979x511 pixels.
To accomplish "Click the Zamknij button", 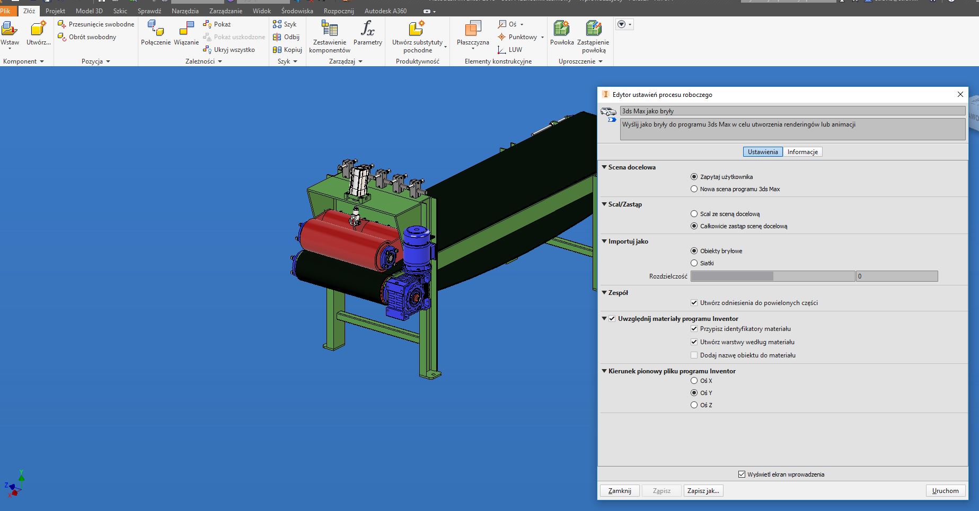I will click(620, 491).
